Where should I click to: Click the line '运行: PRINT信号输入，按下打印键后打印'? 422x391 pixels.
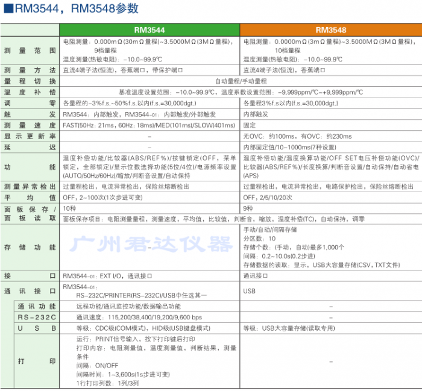pos(136,339)
